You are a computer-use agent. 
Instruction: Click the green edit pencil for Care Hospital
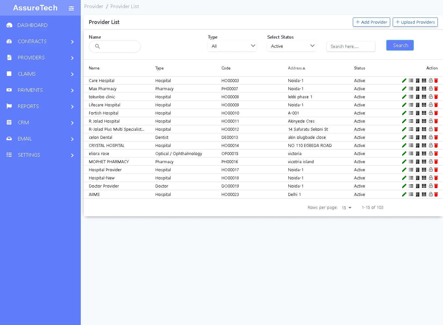404,80
